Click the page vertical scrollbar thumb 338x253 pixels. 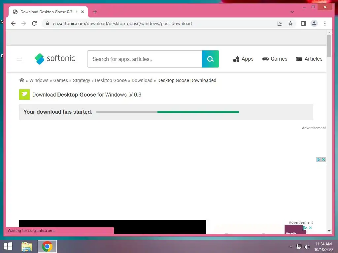pyautogui.click(x=329, y=46)
